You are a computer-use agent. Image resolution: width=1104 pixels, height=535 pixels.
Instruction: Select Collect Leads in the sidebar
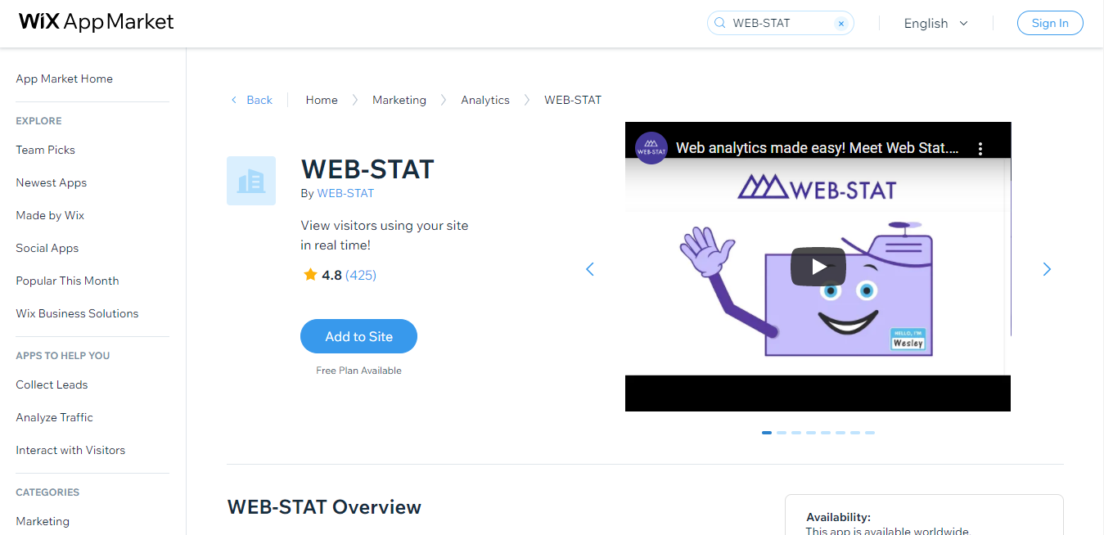52,384
